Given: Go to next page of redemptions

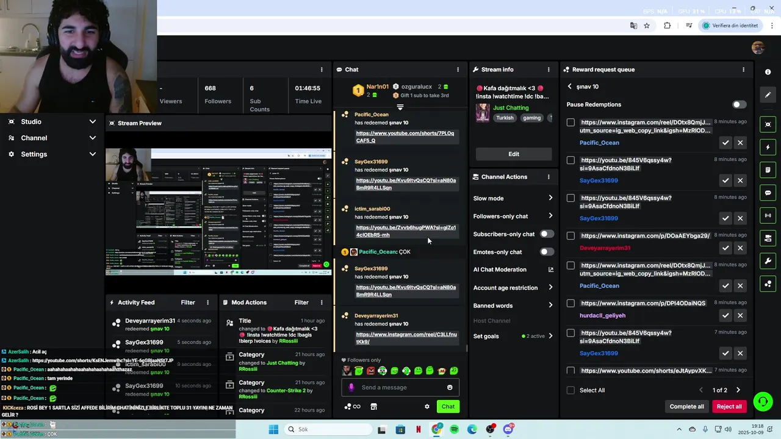Looking at the screenshot, I should (738, 390).
